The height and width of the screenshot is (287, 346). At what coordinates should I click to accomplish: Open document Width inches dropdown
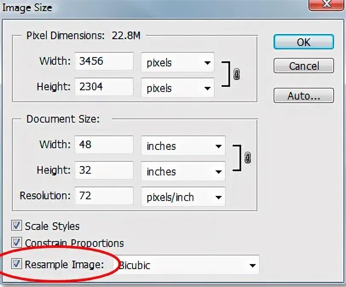pos(183,146)
